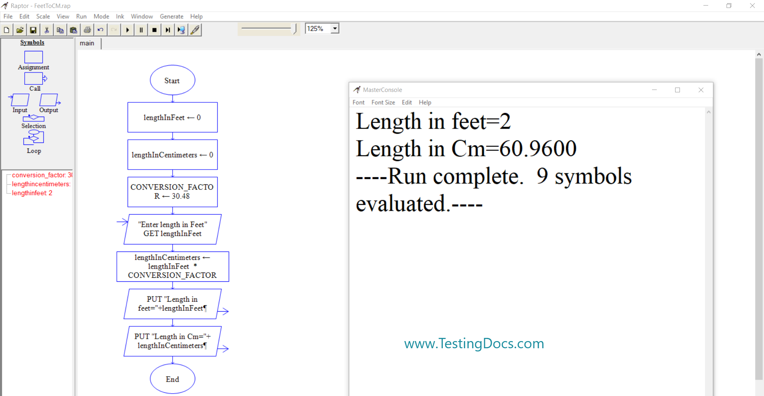Click the execution speed slider handle

(295, 29)
